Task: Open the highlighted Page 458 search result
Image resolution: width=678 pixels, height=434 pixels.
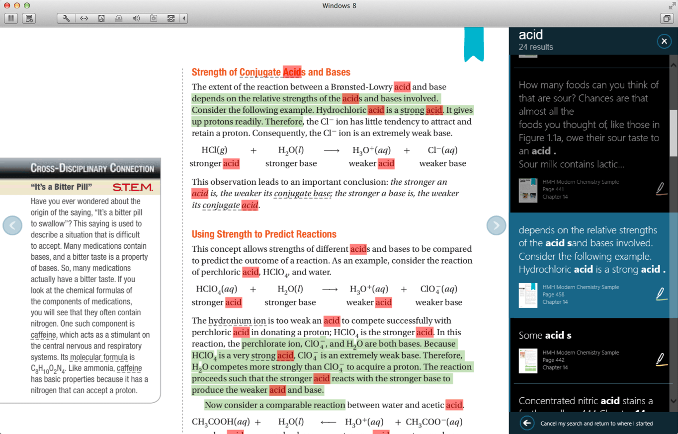Action: pyautogui.click(x=590, y=266)
